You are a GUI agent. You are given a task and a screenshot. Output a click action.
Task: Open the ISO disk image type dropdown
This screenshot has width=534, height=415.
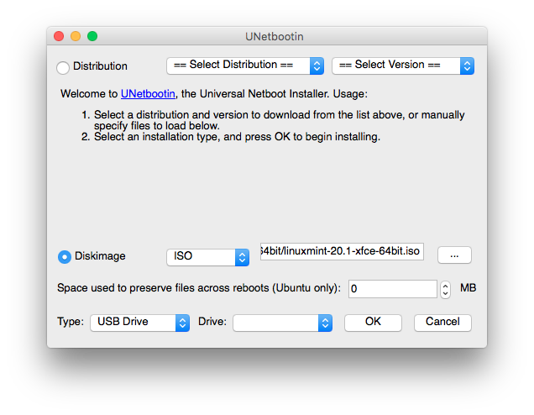(x=207, y=257)
